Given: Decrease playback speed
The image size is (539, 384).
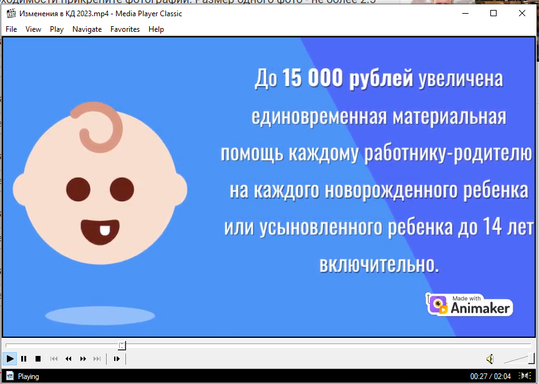Looking at the screenshot, I should click(68, 358).
